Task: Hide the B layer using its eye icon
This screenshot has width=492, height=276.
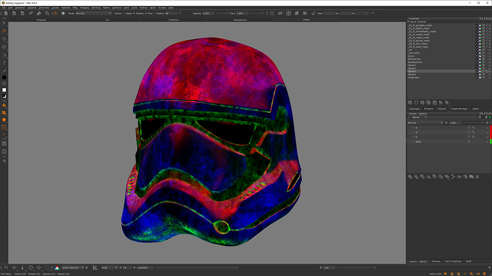Action: coord(413,128)
